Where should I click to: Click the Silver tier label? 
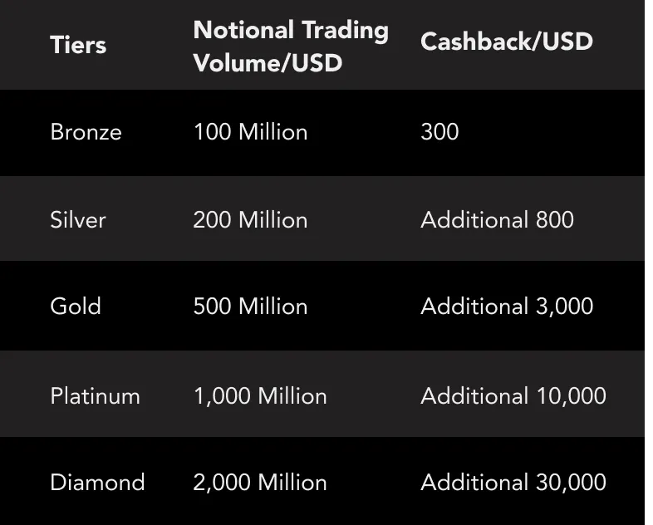point(78,219)
